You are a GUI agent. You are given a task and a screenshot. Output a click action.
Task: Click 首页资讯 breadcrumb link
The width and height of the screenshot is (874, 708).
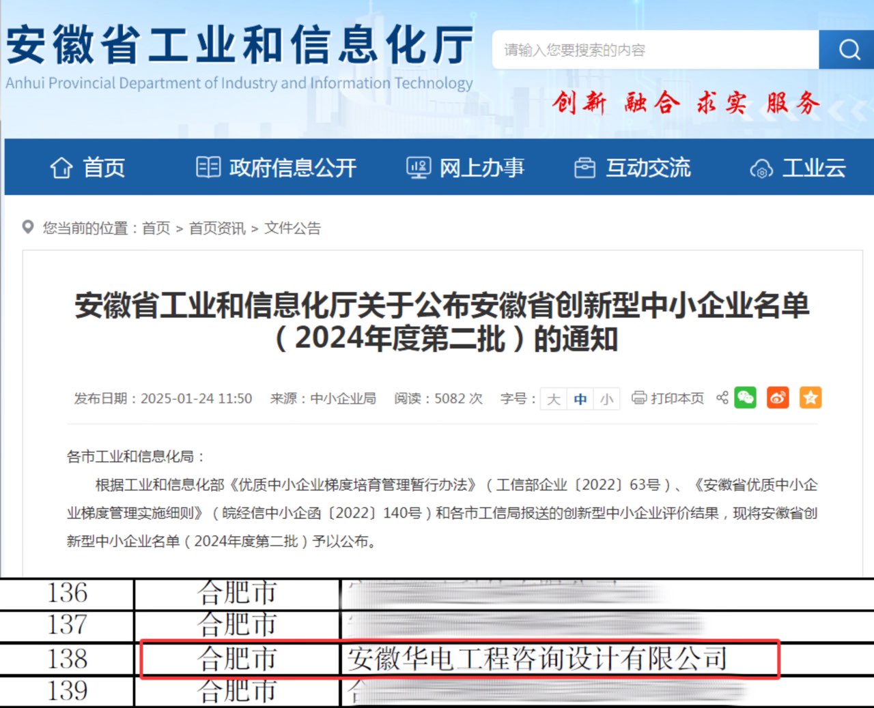tap(216, 228)
